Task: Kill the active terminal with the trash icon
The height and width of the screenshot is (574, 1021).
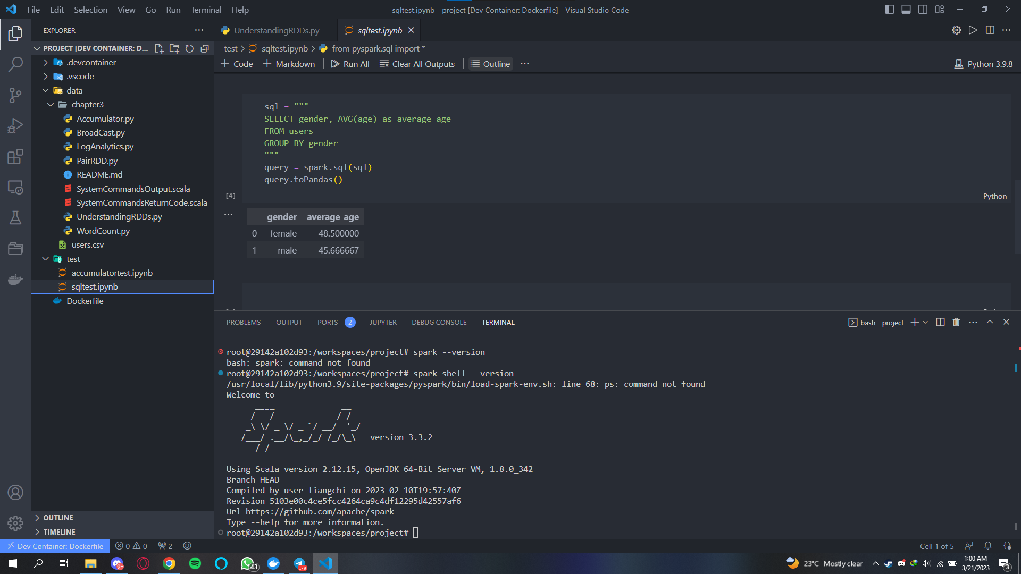Action: click(x=956, y=322)
